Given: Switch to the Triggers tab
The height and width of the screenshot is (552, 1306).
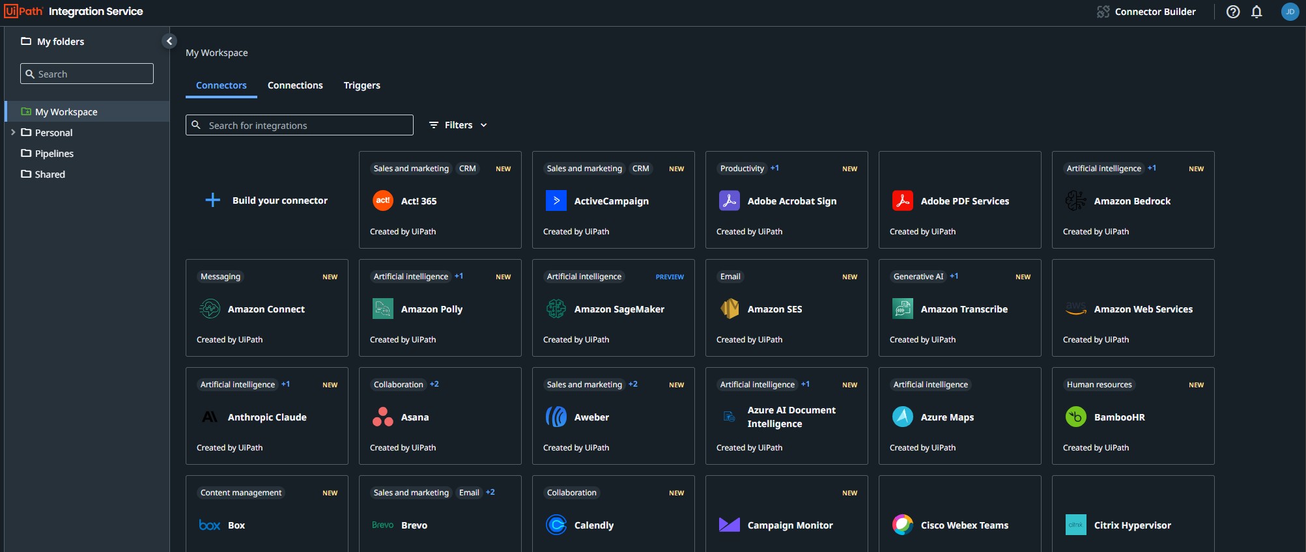Looking at the screenshot, I should 362,85.
